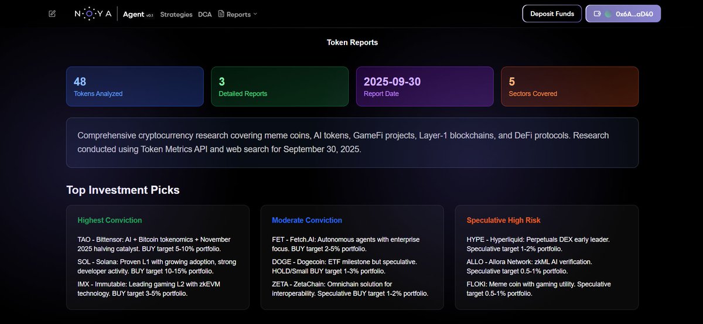Click the green avatar in the wallet button
Viewport: 703px width, 324px height.
coord(609,13)
